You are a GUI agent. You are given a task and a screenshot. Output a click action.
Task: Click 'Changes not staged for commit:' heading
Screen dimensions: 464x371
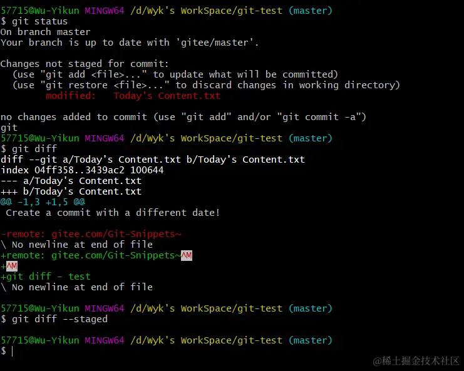(x=85, y=64)
